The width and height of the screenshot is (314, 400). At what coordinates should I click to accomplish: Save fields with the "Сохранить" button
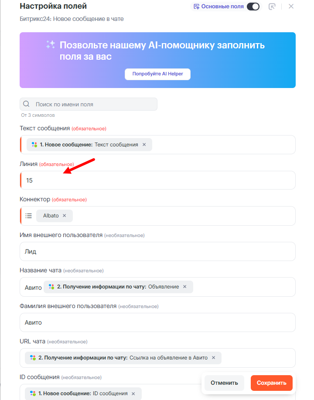(271, 383)
